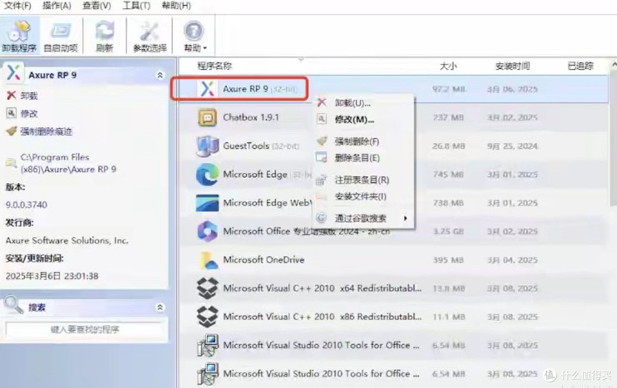Open the Uninstaller (卸载程序) toolbar icon
This screenshot has width=617, height=388.
(x=19, y=36)
